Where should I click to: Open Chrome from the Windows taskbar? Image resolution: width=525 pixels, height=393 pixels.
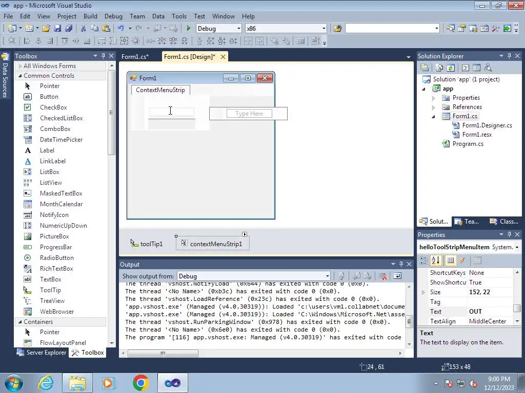tap(140, 383)
